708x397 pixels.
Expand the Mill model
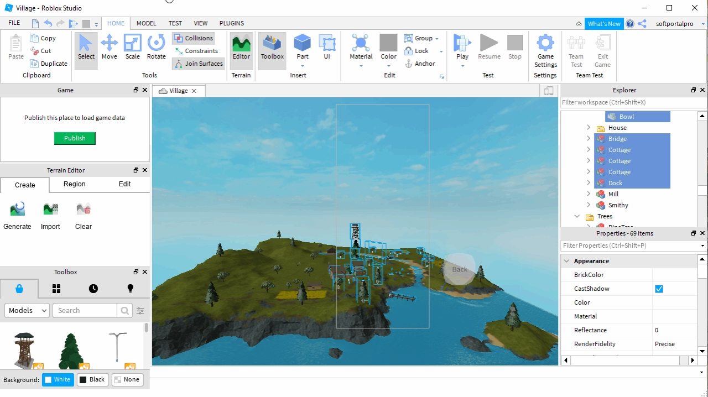589,194
